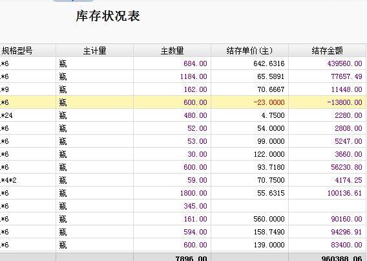
Task: Click unit price 70.7500
Action: tap(249, 180)
